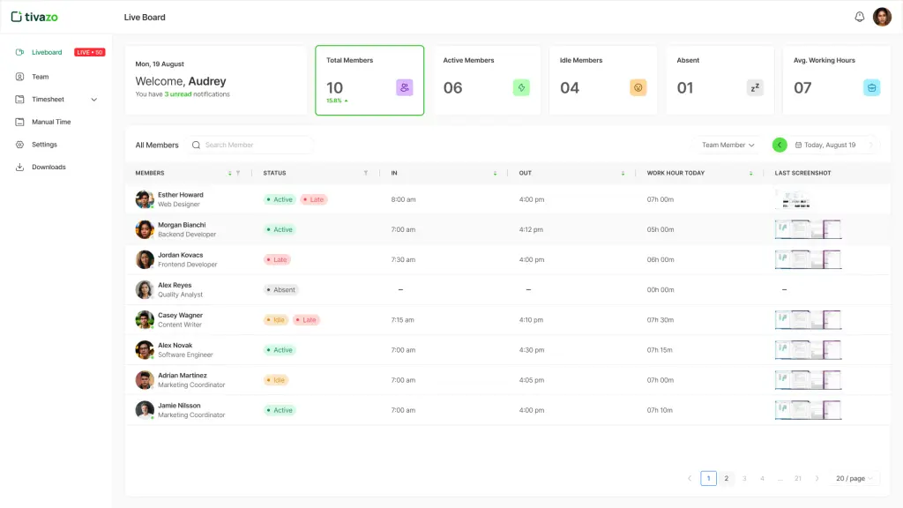903x508 pixels.
Task: Click the Absent sleep zZ icon
Action: tap(755, 87)
